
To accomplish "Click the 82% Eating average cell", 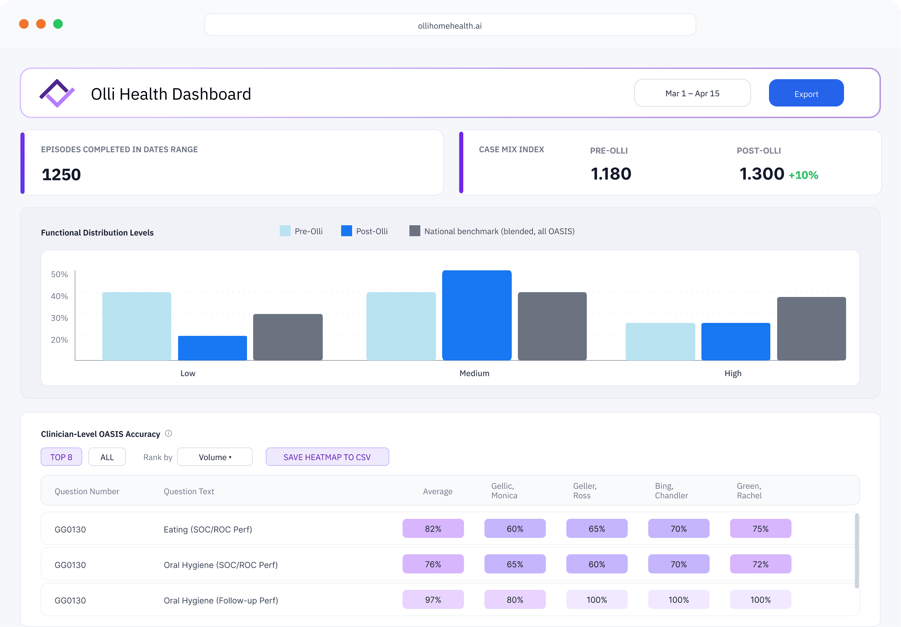I will coord(433,529).
